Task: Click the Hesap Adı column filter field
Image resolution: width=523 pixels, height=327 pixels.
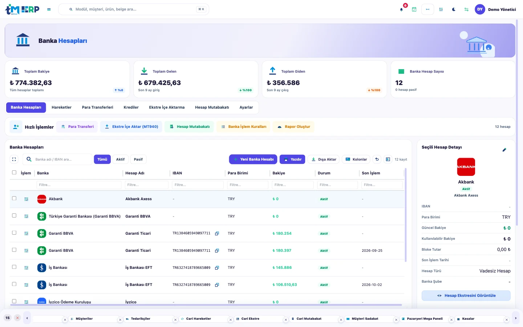Action: 147,185
